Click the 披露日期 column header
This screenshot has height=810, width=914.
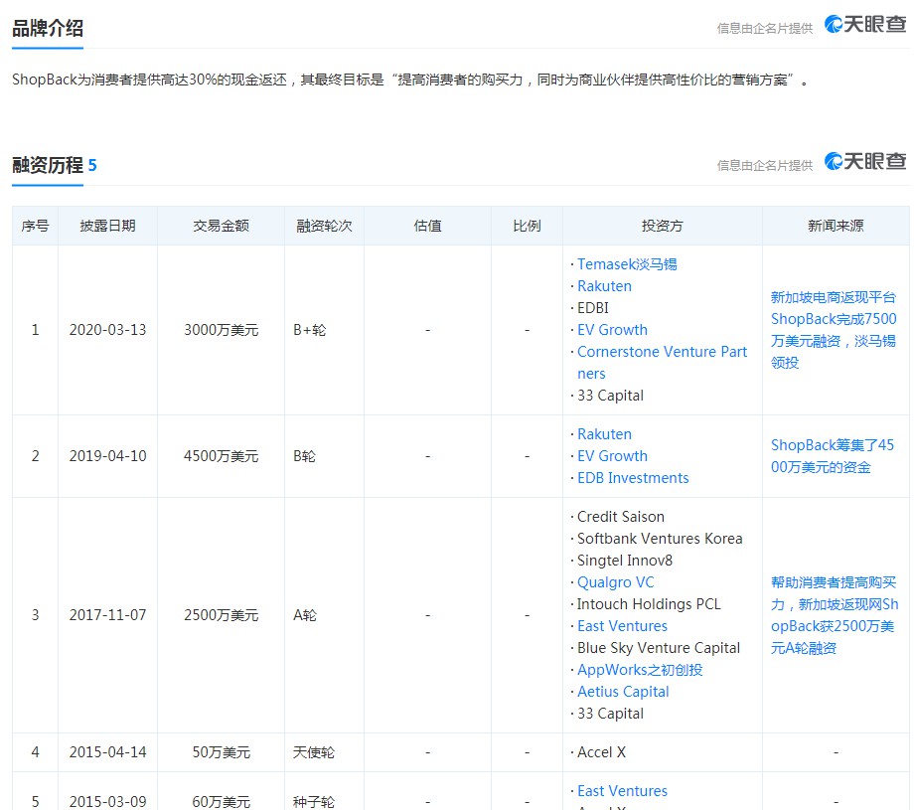tap(108, 226)
